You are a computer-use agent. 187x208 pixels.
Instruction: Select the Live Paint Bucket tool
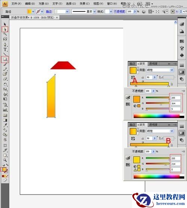point(5,135)
